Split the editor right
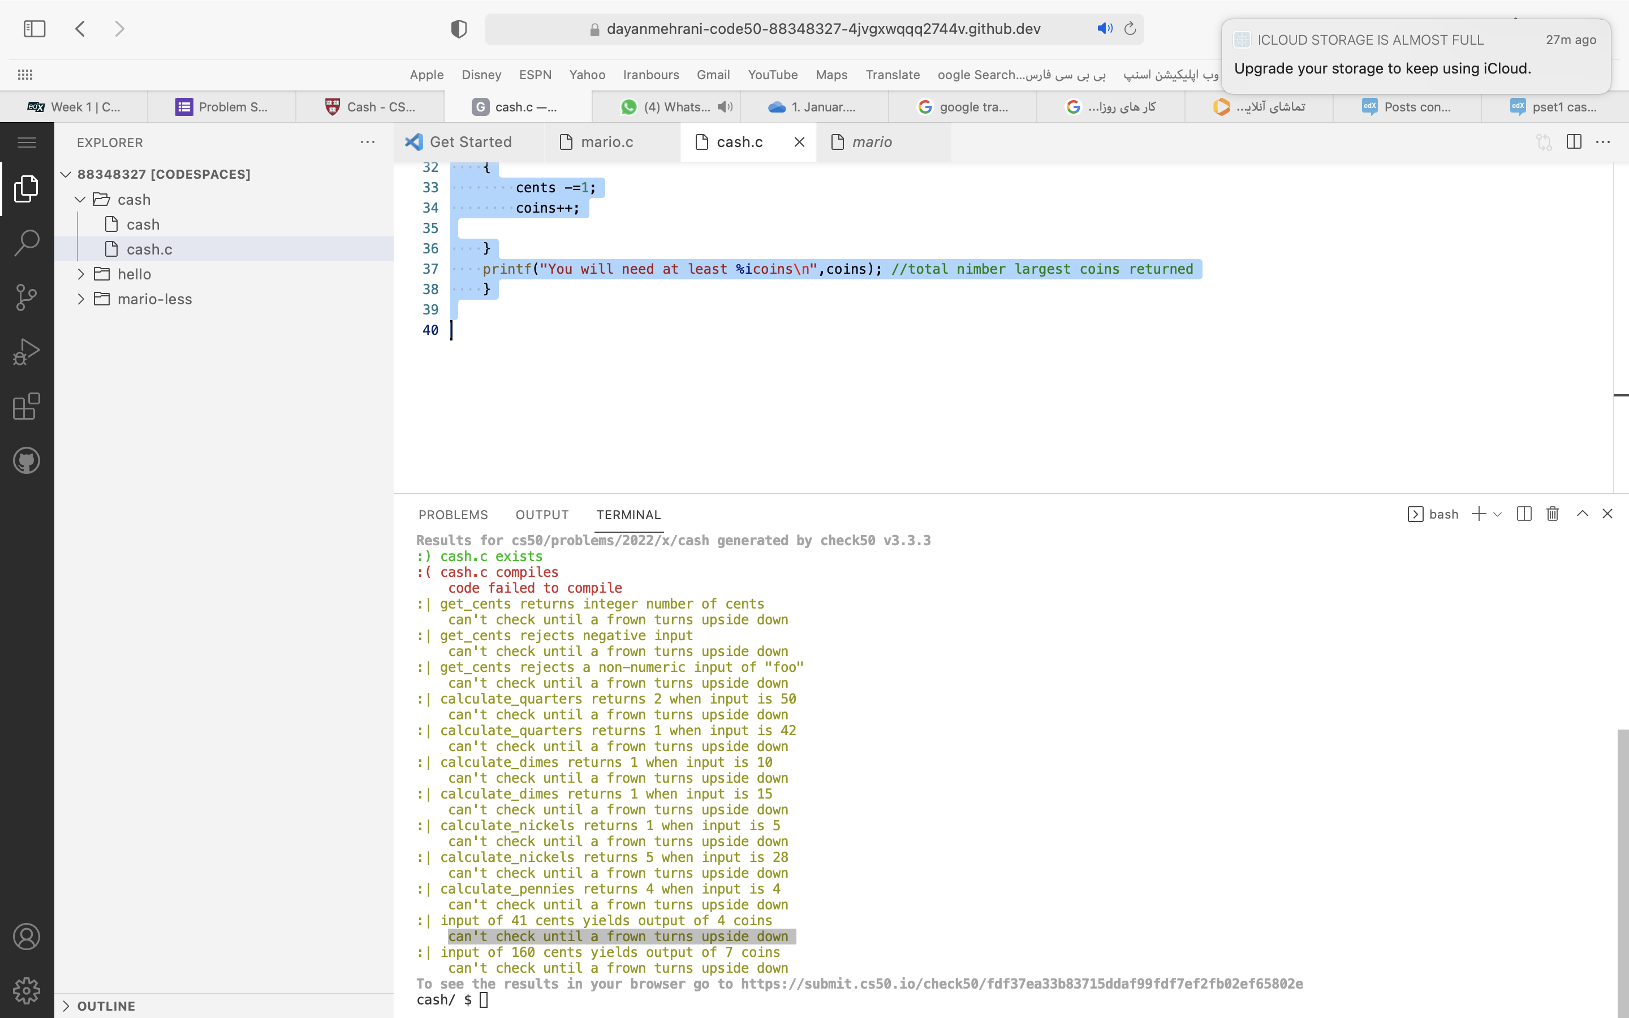Viewport: 1629px width, 1018px height. [x=1574, y=142]
